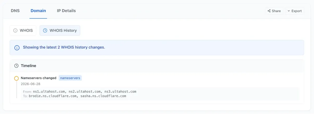Select the WHOIS History sub-tab

60,30
